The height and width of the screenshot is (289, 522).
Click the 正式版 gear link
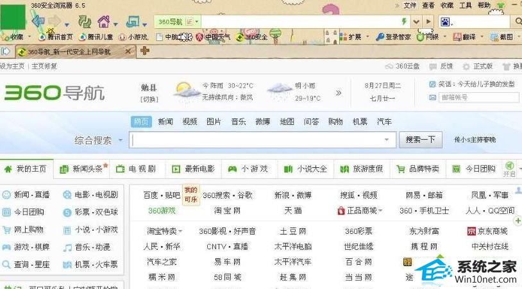[478, 67]
